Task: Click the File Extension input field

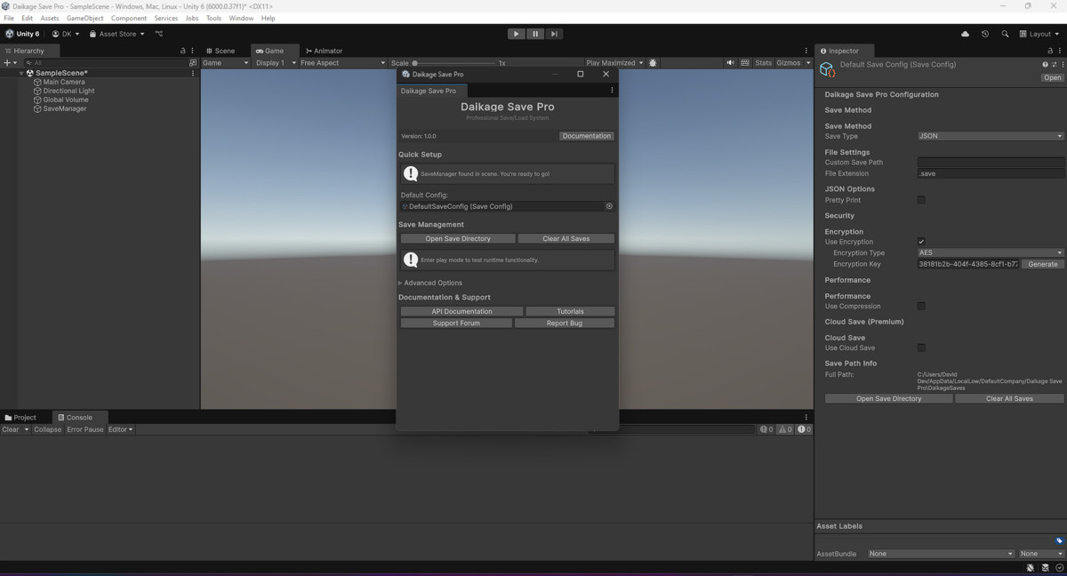Action: [991, 173]
